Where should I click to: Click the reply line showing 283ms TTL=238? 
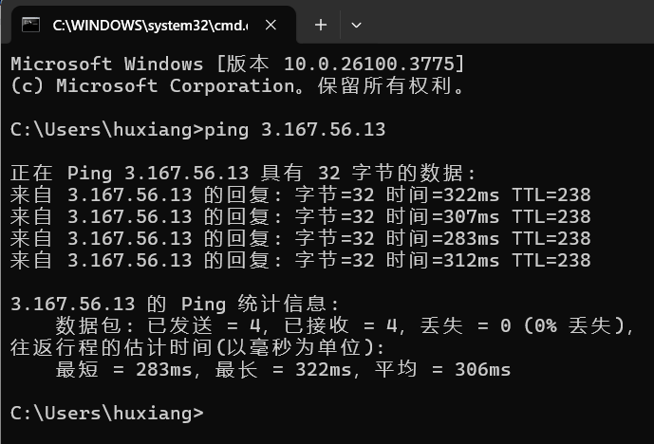(300, 238)
